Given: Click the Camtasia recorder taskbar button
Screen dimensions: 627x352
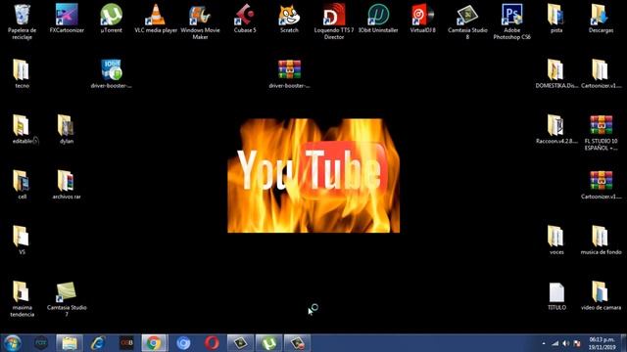Looking at the screenshot, I should (x=297, y=343).
